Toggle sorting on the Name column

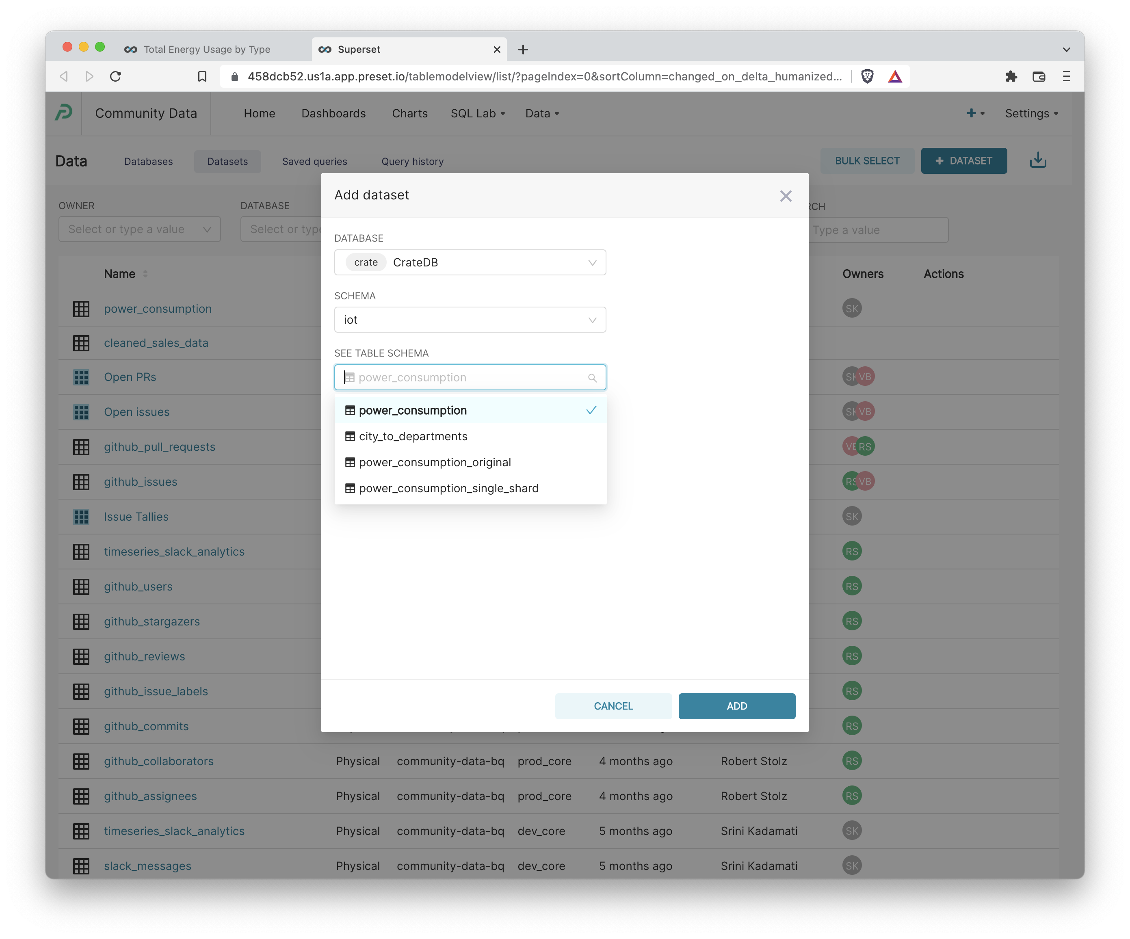(145, 273)
